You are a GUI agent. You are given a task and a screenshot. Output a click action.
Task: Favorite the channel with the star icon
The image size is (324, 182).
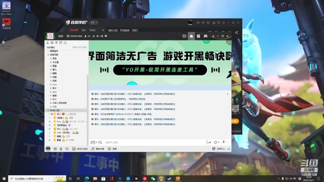[x=94, y=36]
